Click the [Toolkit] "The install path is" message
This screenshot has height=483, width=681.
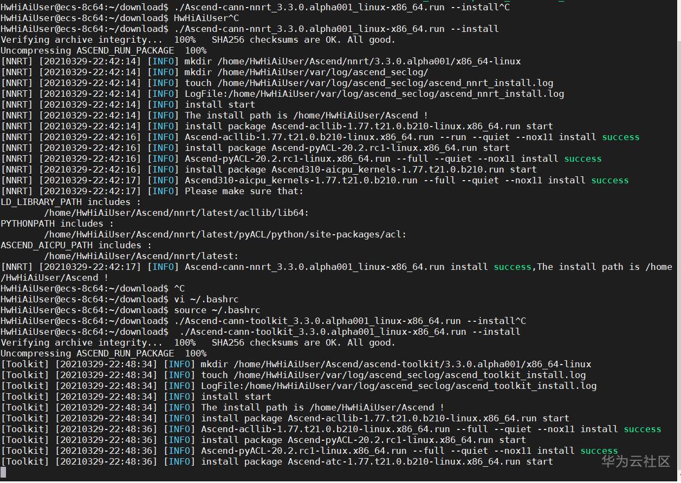click(x=323, y=407)
